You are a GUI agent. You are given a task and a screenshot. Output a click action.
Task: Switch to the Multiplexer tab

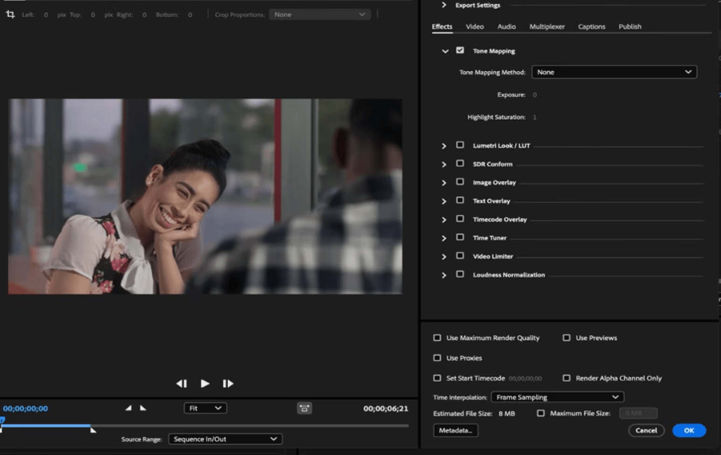tap(547, 27)
